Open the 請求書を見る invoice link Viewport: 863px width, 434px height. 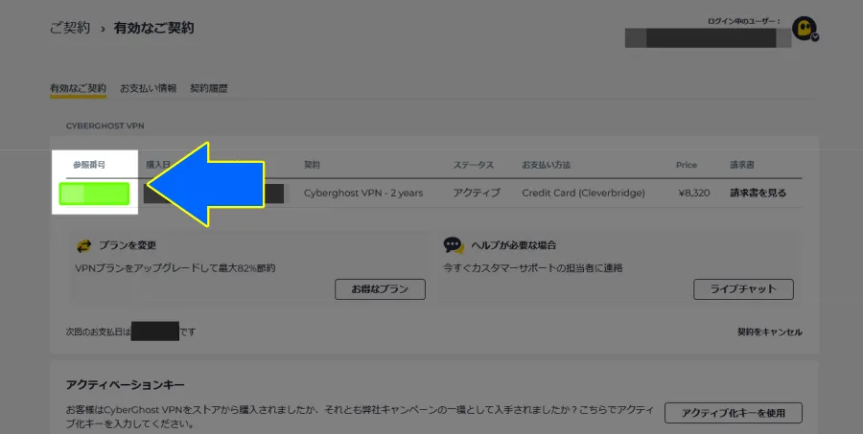pos(758,194)
